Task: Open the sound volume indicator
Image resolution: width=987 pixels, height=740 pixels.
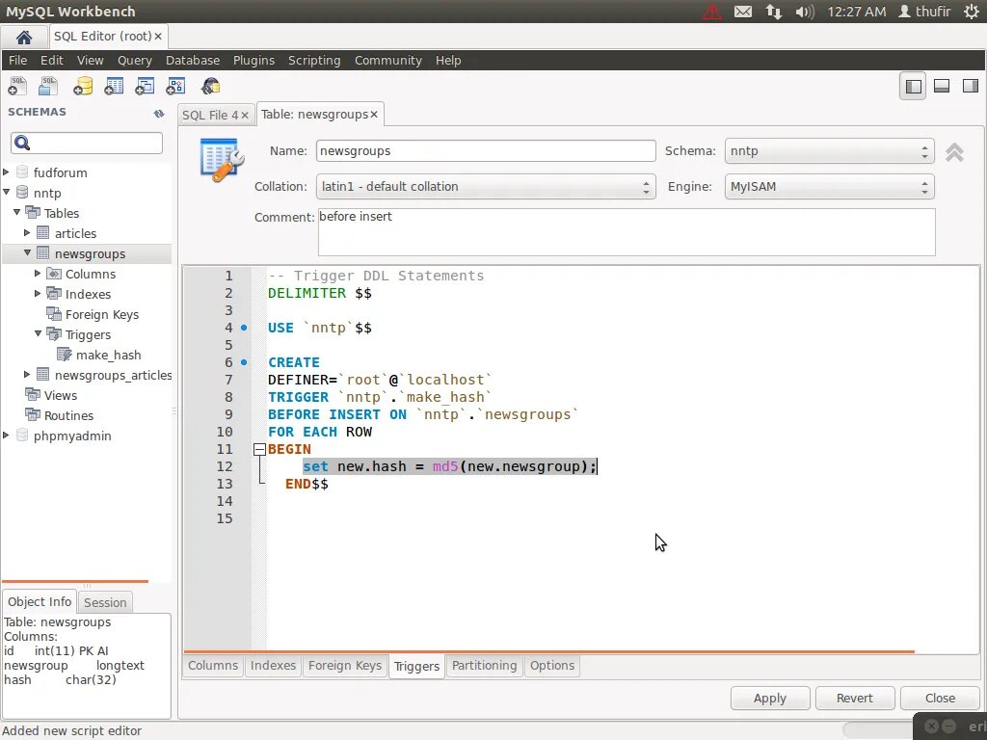Action: [x=805, y=12]
